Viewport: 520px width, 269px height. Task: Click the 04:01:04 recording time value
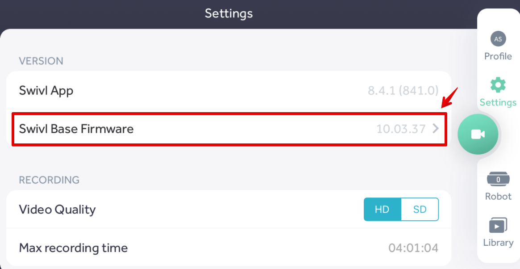coord(413,248)
